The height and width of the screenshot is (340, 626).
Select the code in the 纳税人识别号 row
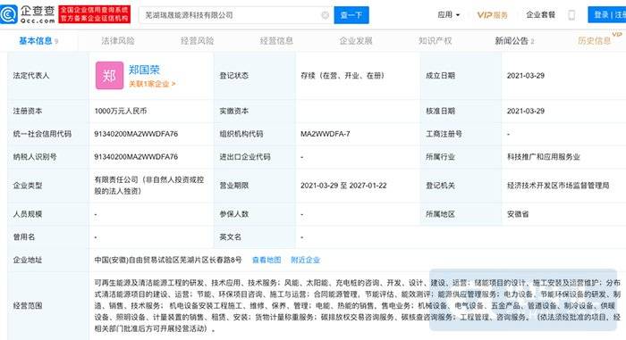coord(136,157)
